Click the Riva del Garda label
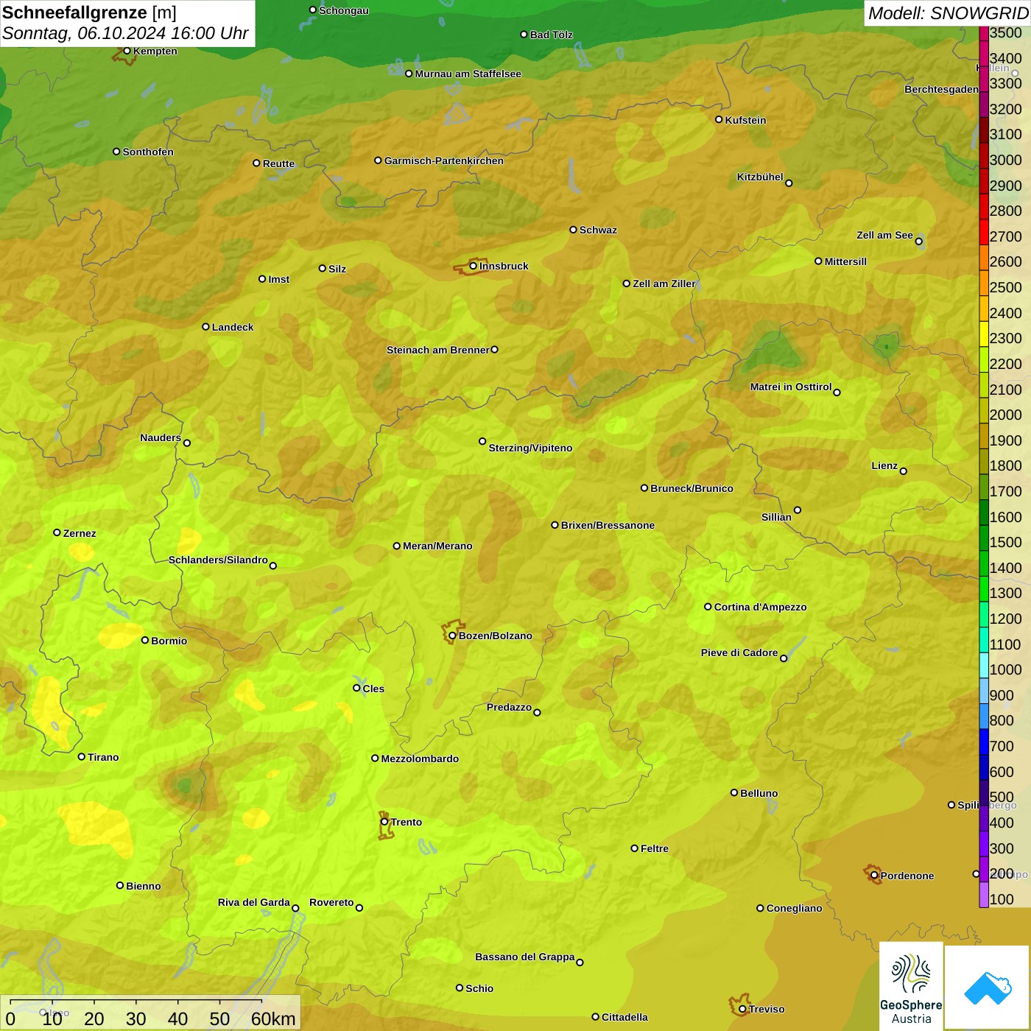 coord(253,902)
